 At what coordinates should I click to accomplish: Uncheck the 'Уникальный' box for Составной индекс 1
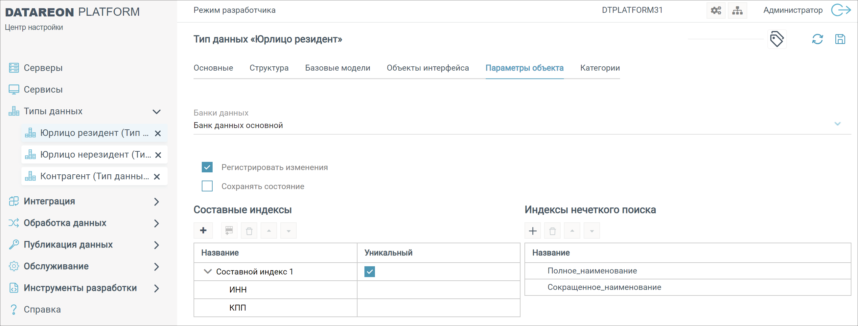coord(369,272)
